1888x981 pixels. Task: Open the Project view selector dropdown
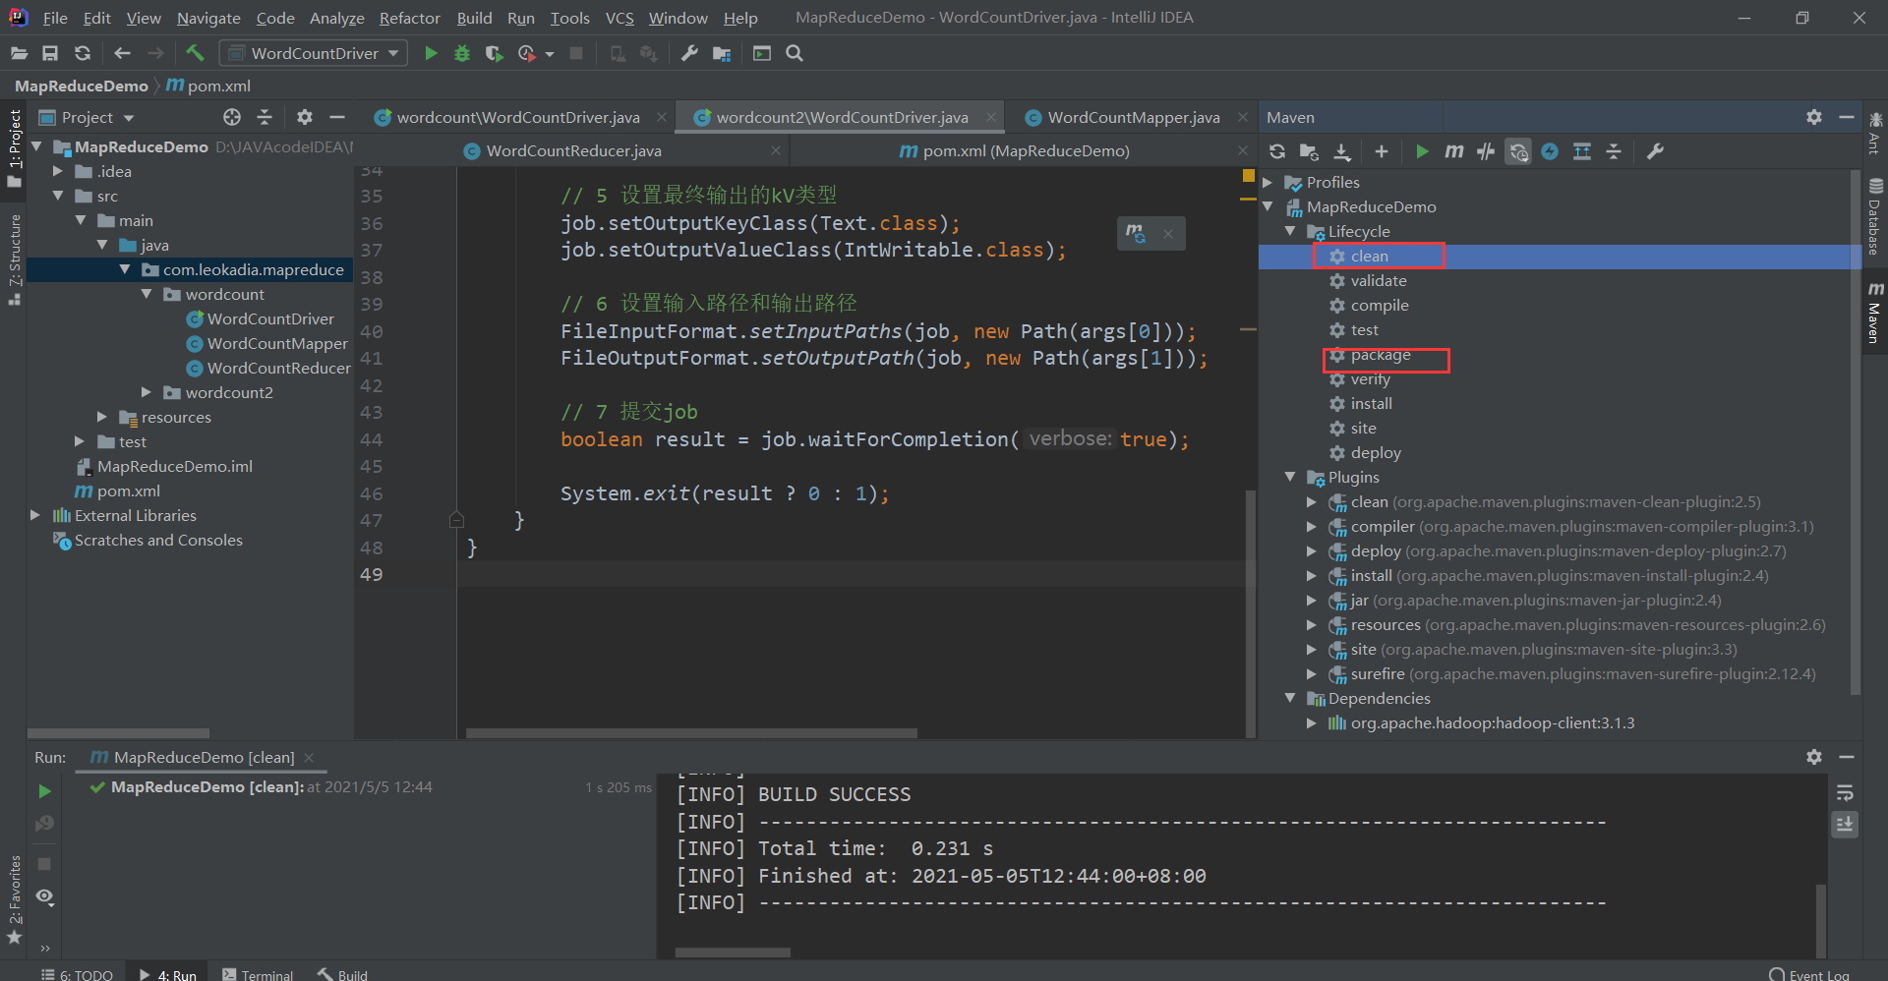[x=87, y=117]
